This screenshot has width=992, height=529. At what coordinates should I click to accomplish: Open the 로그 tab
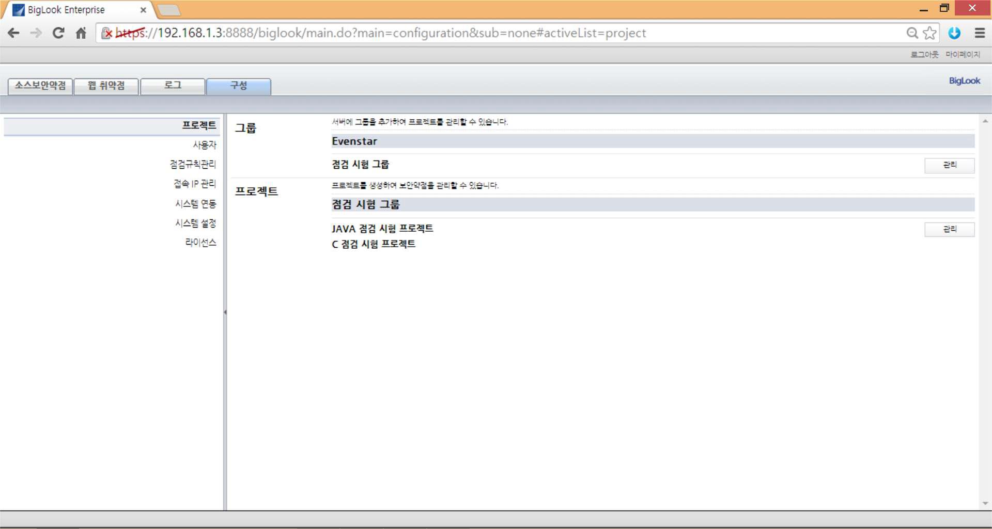coord(173,86)
